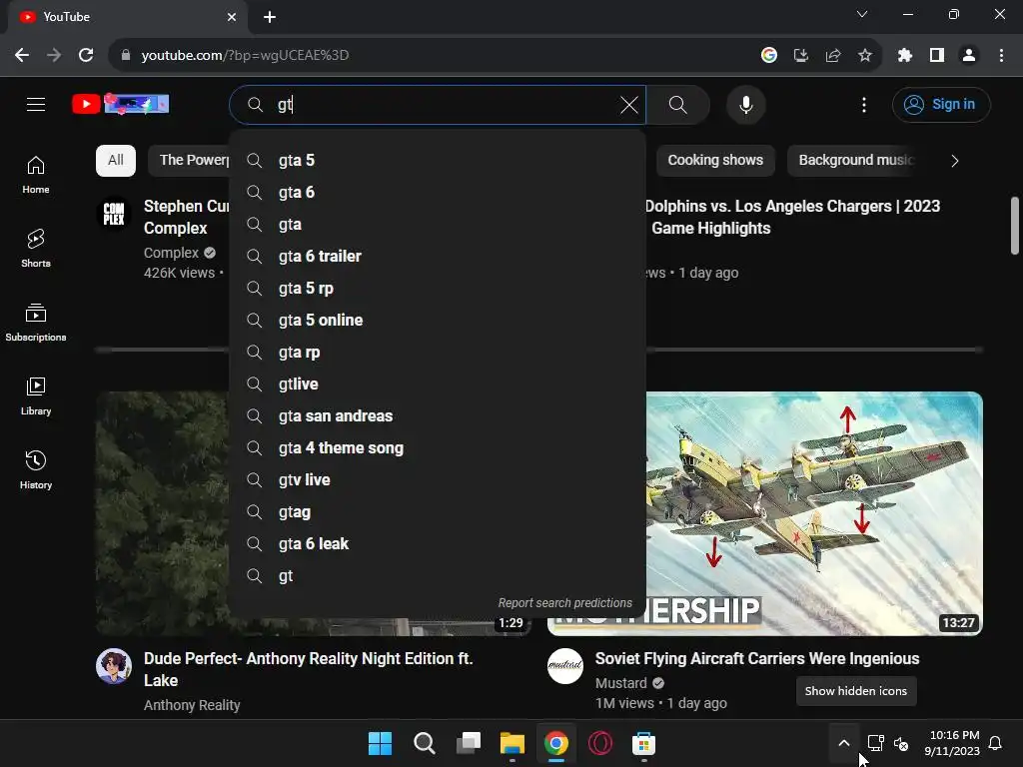Viewport: 1023px width, 767px height.
Task: Start voice search with the microphone icon
Action: point(745,104)
